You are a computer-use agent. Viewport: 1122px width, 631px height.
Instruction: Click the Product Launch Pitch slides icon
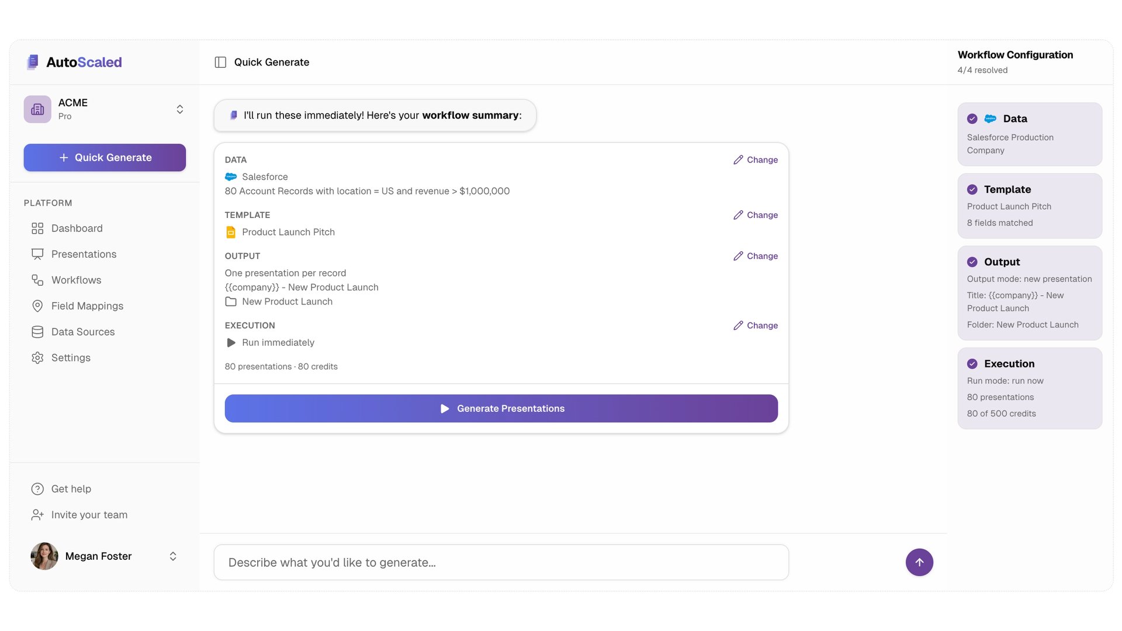[231, 232]
